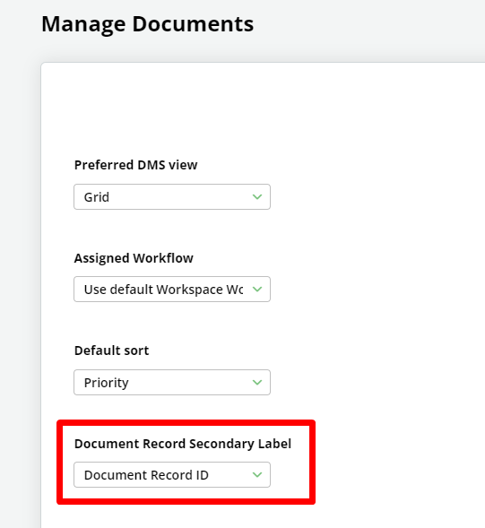Click the Preferred DMS view label

pyautogui.click(x=135, y=165)
